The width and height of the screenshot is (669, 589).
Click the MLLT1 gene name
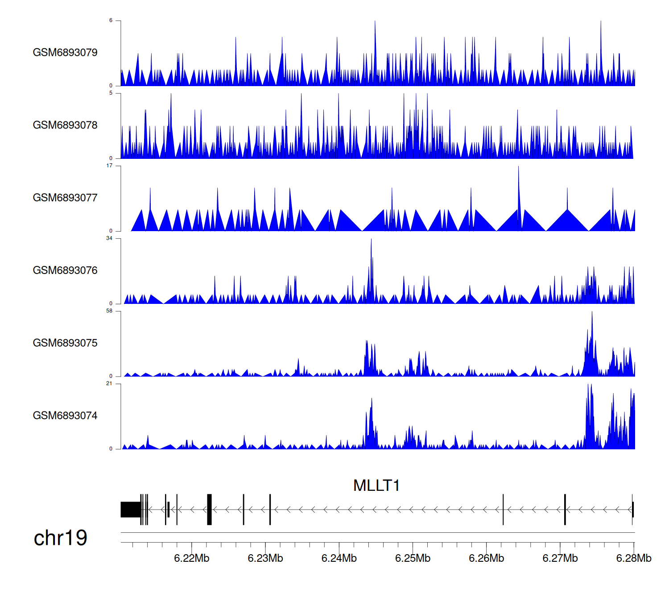(x=376, y=485)
